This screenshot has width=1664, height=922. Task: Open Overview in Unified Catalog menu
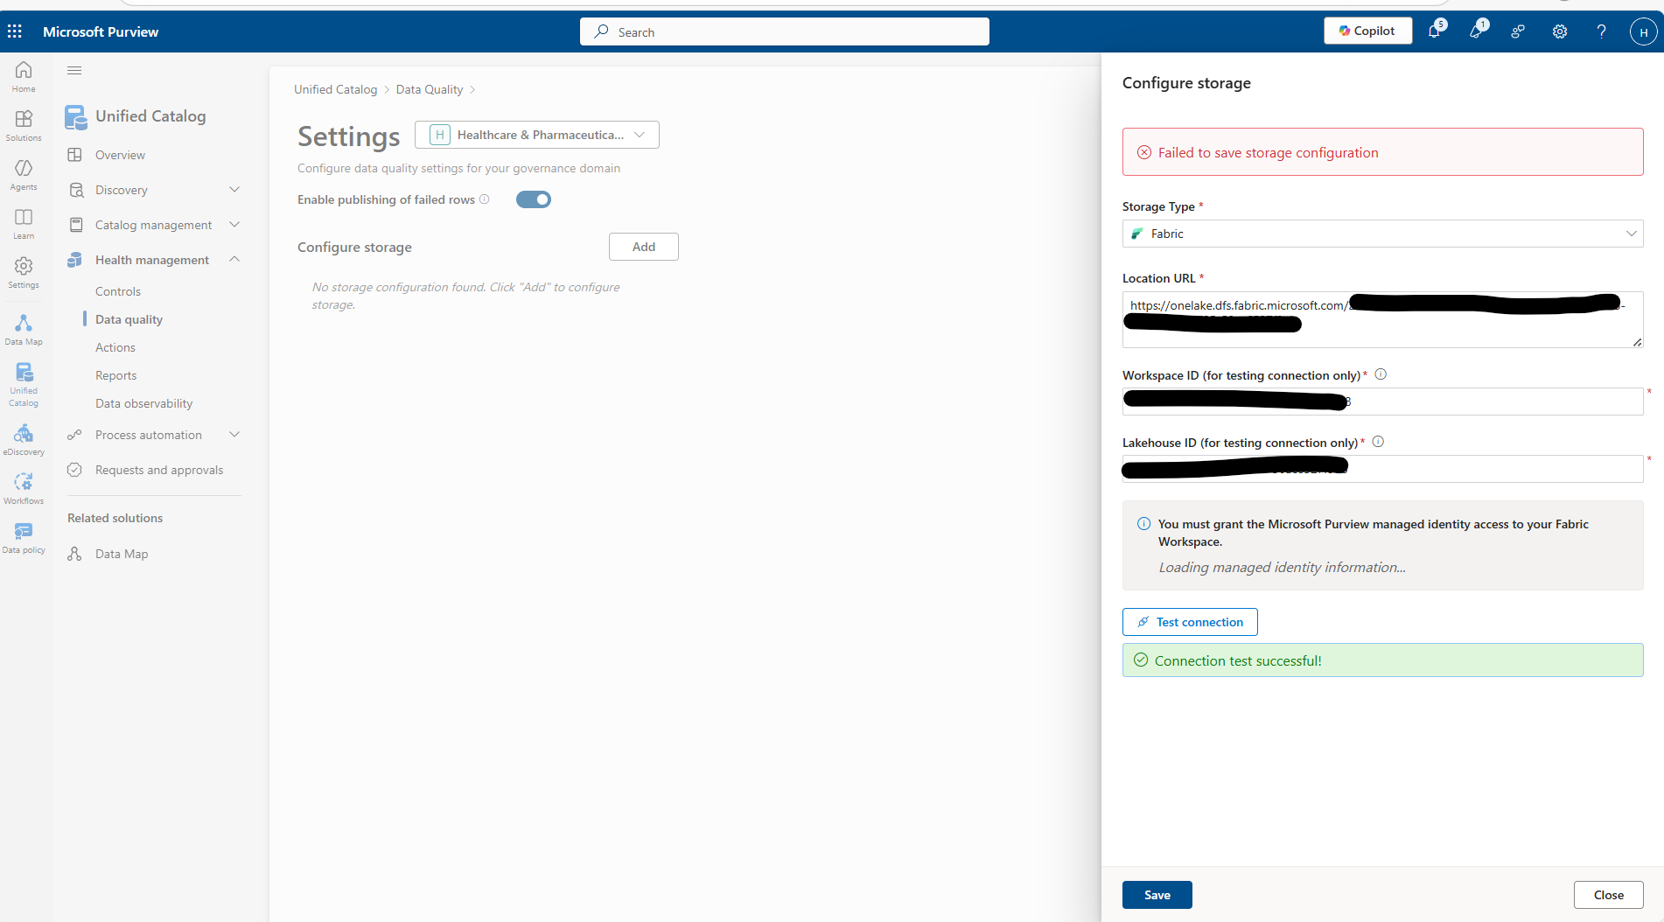tap(120, 155)
